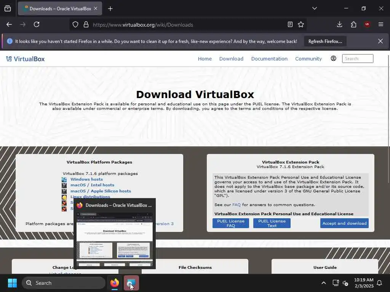
Task: Open the clock showing 10:19 AM
Action: click(x=364, y=283)
